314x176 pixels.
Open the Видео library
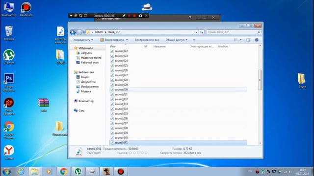point(84,77)
